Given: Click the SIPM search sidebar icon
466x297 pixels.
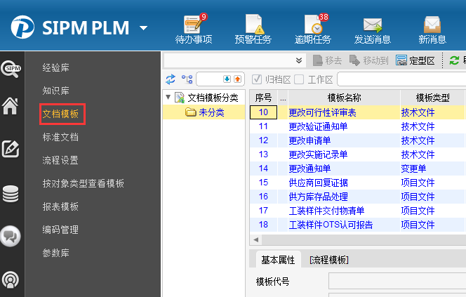Looking at the screenshot, I should pyautogui.click(x=11, y=69).
